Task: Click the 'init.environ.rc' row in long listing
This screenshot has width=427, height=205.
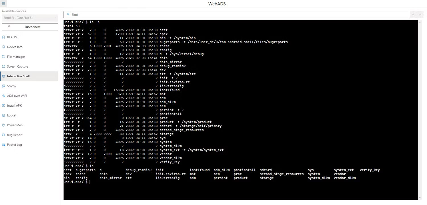Action: pos(126,82)
